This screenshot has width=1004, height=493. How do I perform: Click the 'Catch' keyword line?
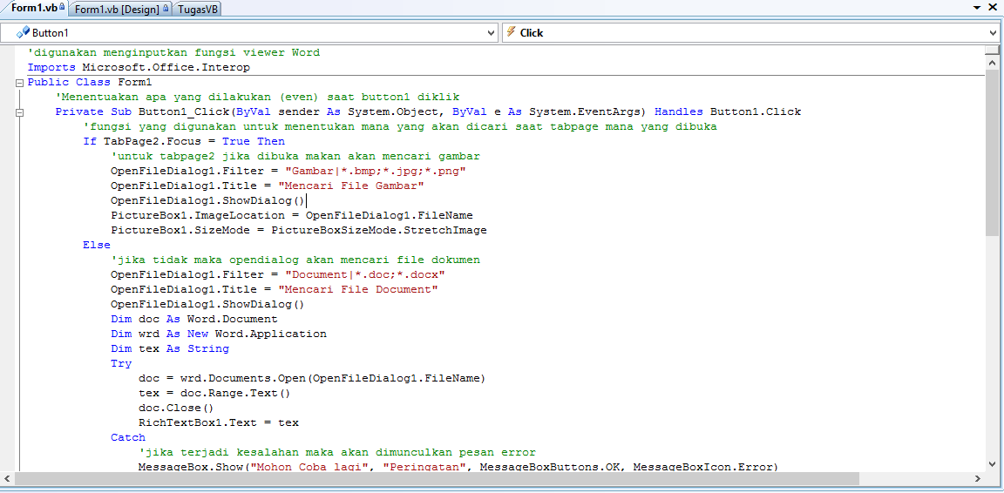(x=128, y=437)
